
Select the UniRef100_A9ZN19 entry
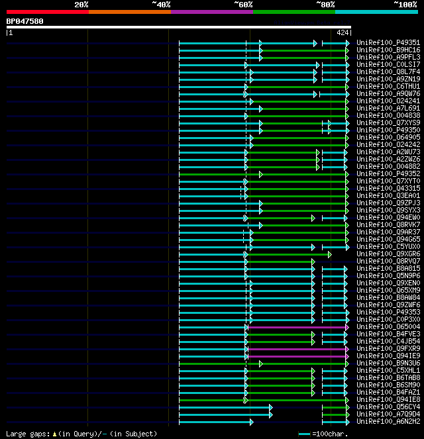(x=388, y=79)
